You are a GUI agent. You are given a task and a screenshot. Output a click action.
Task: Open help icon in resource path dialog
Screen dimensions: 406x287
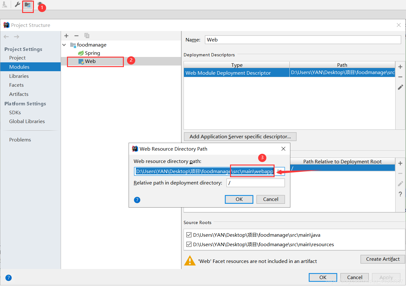point(137,200)
